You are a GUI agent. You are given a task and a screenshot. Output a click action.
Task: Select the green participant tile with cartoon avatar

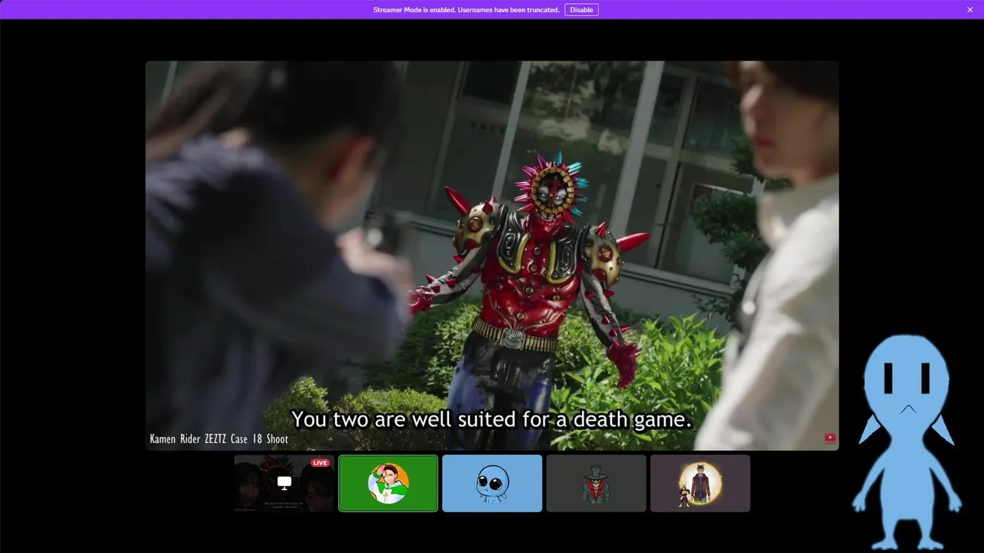[x=388, y=483]
